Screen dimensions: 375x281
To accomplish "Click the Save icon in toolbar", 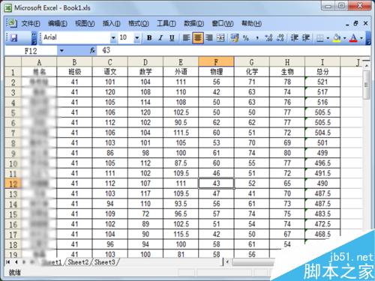I will click(x=13, y=38).
